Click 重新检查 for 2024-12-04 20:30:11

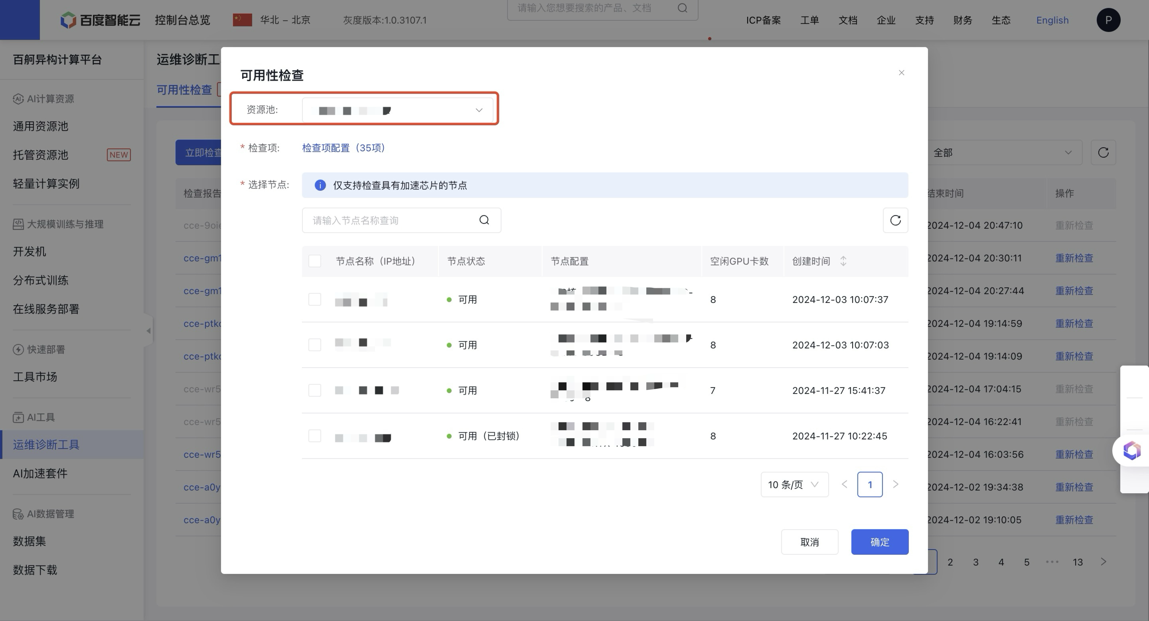[x=1074, y=258]
